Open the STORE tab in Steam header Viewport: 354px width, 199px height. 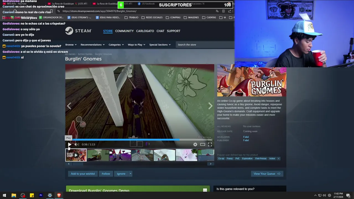(x=108, y=31)
